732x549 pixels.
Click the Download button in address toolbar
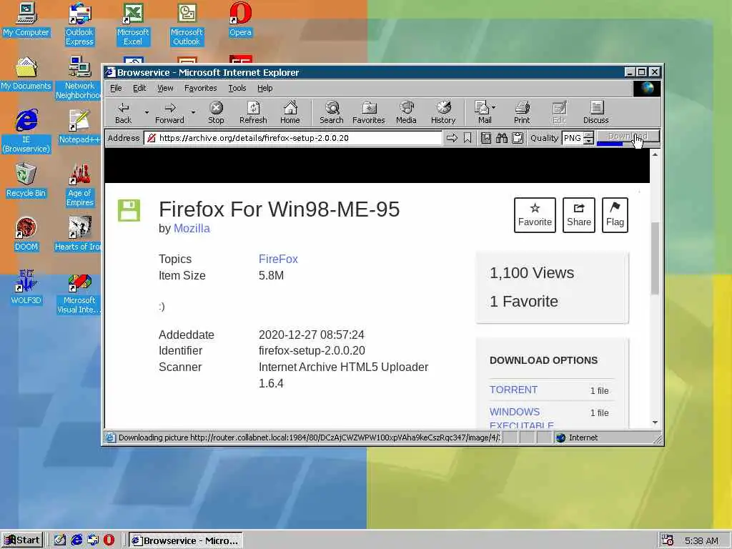point(628,137)
